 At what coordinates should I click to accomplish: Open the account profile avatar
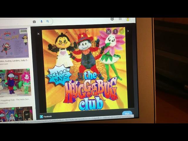128,19
